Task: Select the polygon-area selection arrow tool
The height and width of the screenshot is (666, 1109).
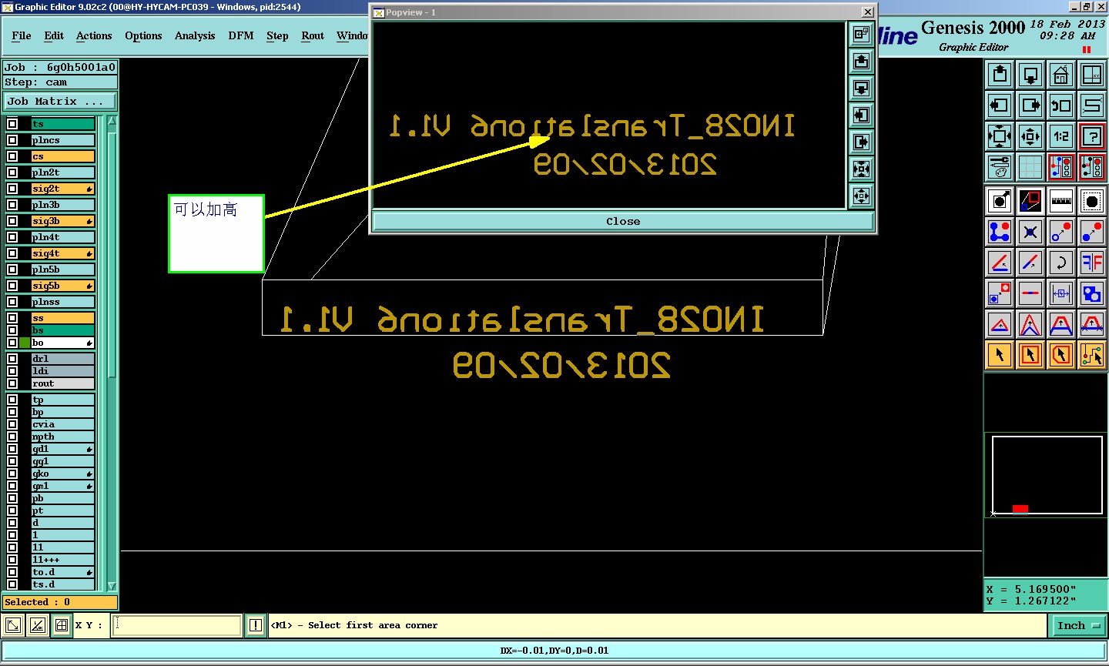Action: point(1061,355)
